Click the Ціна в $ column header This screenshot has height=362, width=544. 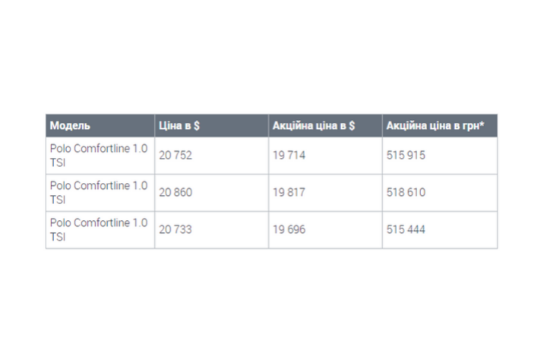click(212, 125)
